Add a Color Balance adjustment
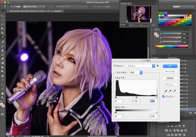This screenshot has width=196, height=137. [170, 131]
